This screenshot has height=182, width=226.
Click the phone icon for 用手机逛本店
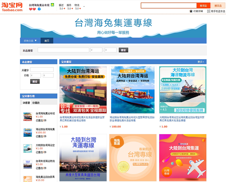tap(209, 11)
